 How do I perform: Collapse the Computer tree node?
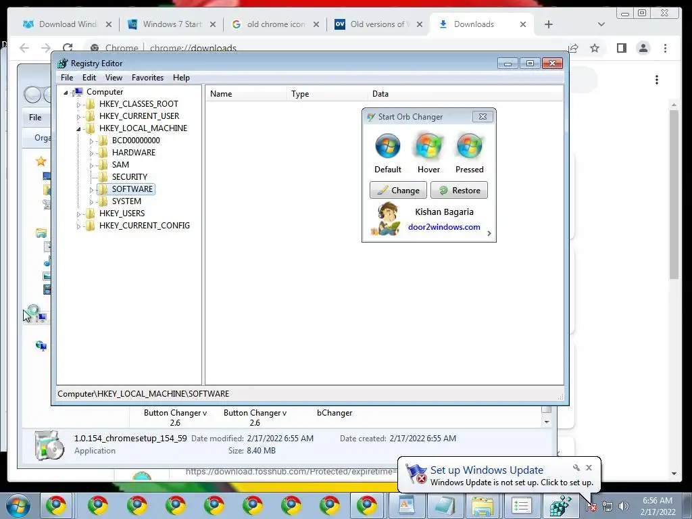tap(66, 92)
